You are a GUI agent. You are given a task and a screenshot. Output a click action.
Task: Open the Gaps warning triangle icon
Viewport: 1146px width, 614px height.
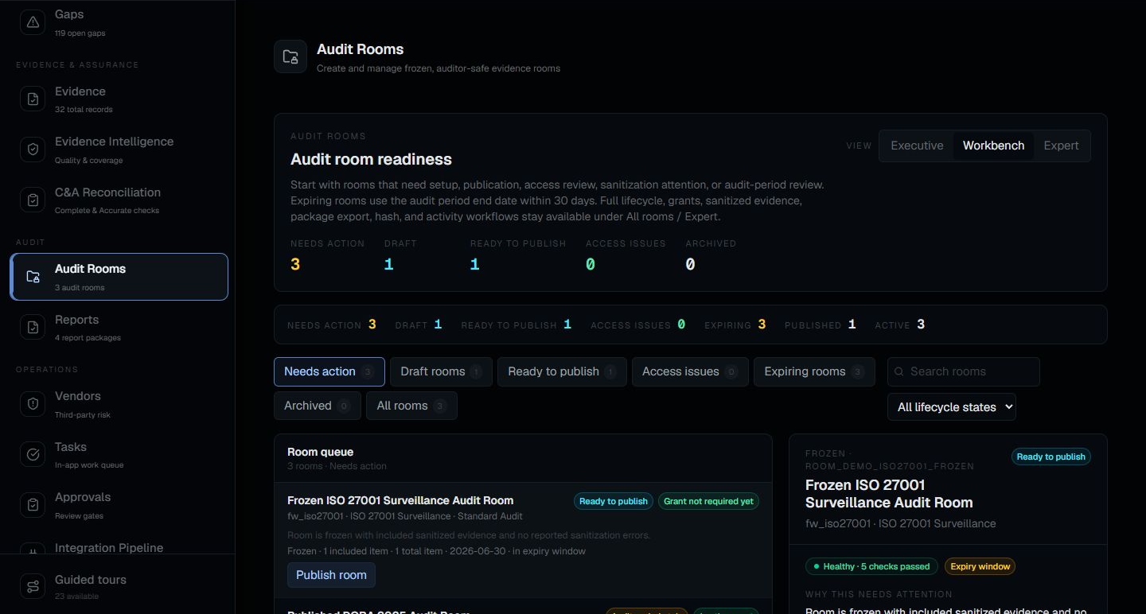click(33, 22)
